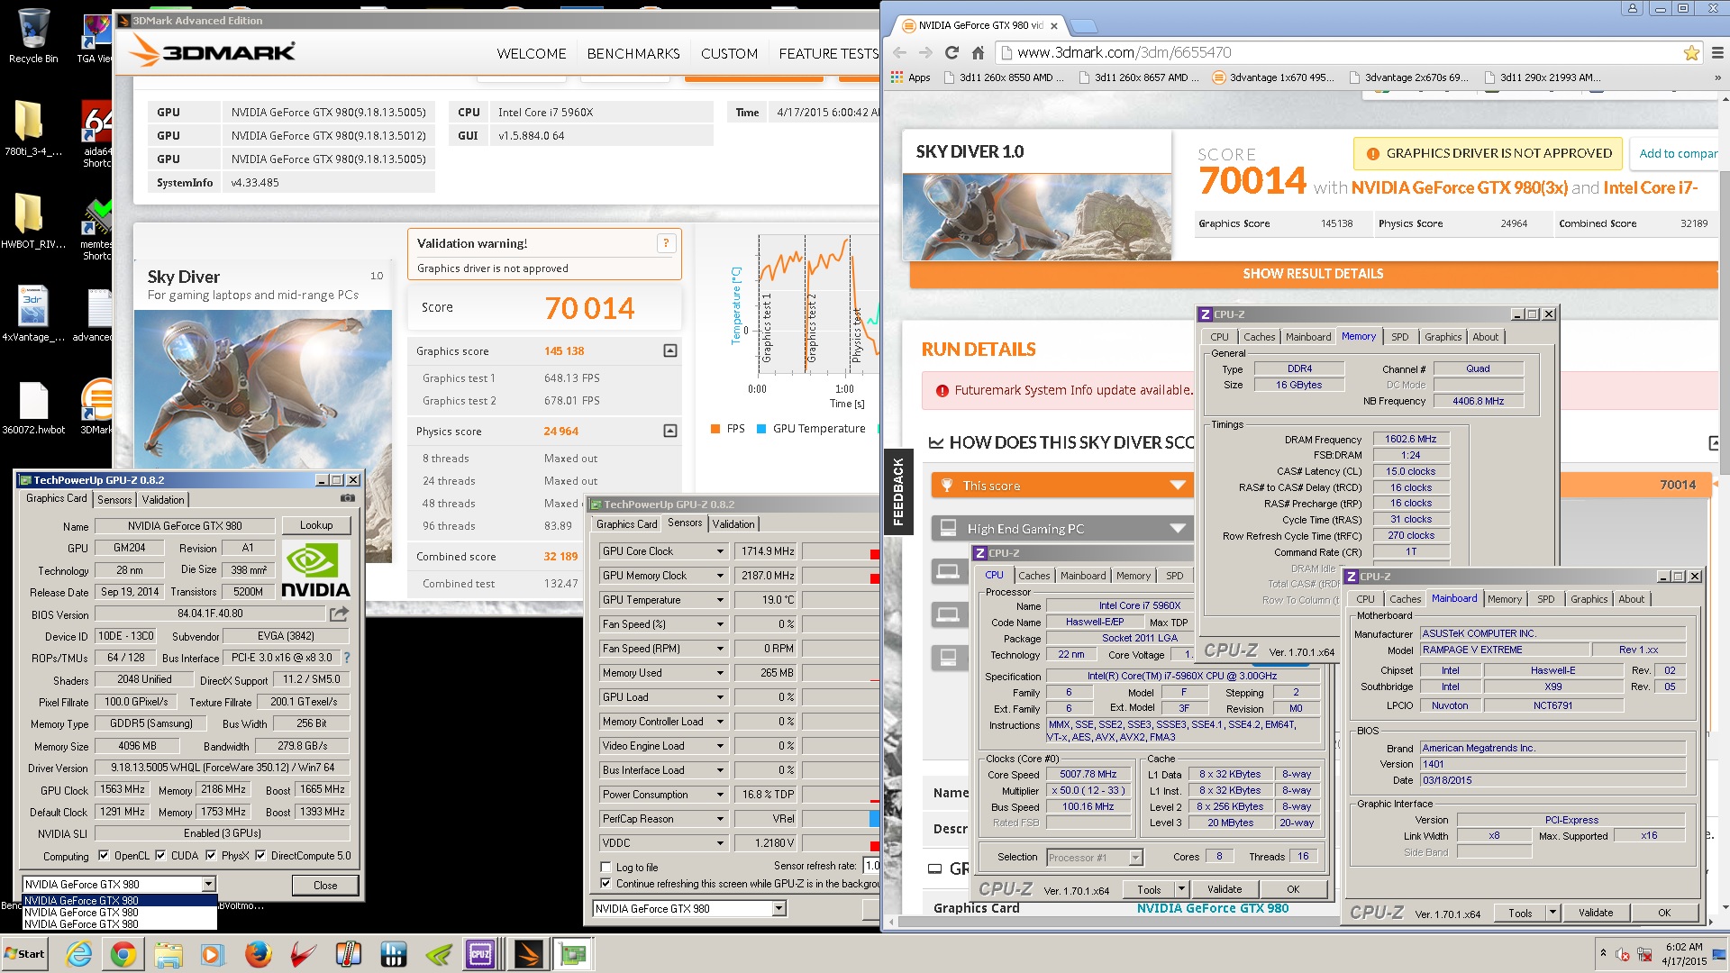Screen dimensions: 1730x973
Task: Open Recycle Bin on the desktop
Action: click(33, 36)
